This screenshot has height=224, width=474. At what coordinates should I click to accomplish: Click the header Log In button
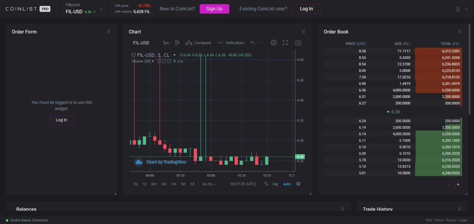click(306, 9)
